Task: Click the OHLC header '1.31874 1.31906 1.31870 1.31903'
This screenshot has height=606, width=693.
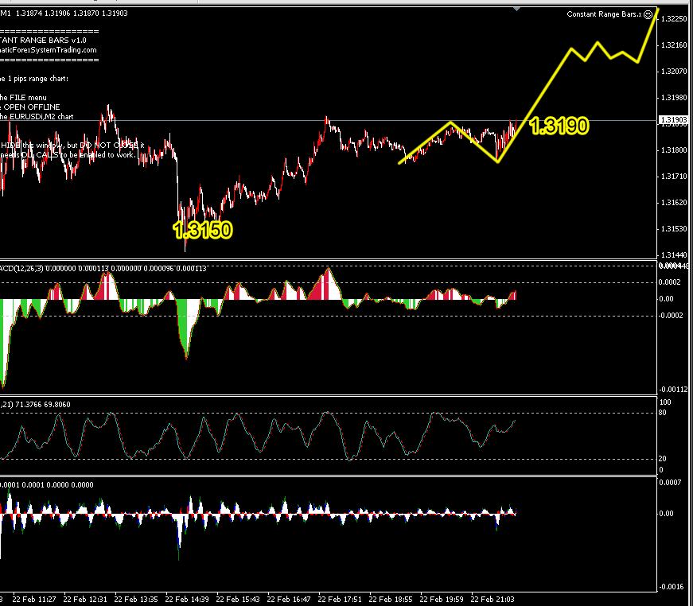Action: (x=72, y=14)
